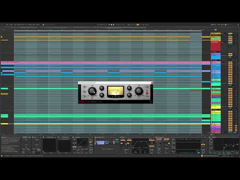This screenshot has height=180, width=240.
Task: Click the middle icon at the plugin's left edge
Action: click(84, 91)
